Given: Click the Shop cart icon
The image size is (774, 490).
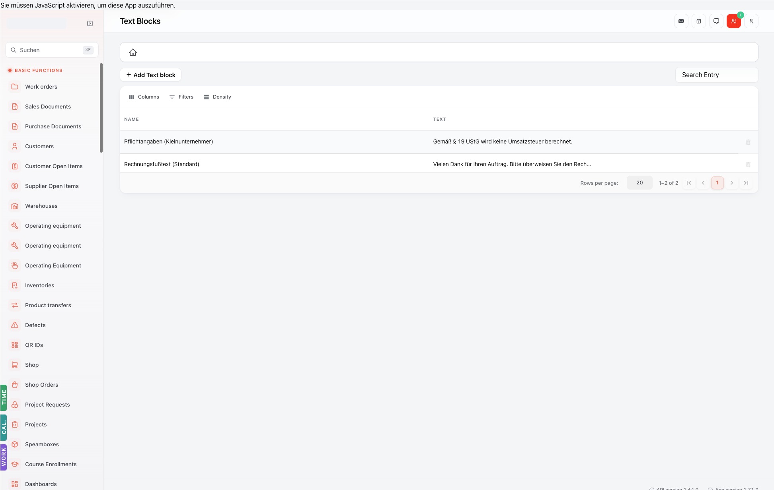Looking at the screenshot, I should click(x=15, y=365).
